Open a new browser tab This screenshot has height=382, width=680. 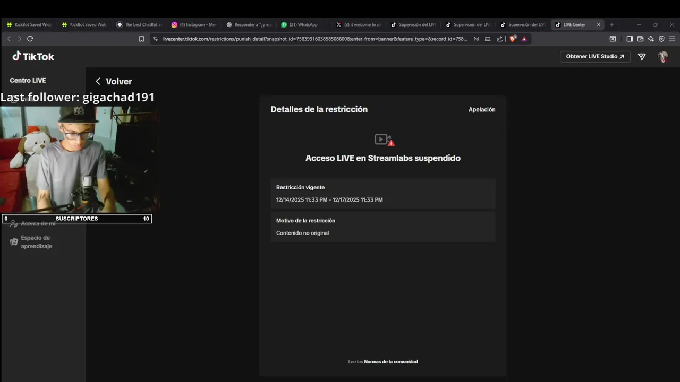click(x=611, y=24)
